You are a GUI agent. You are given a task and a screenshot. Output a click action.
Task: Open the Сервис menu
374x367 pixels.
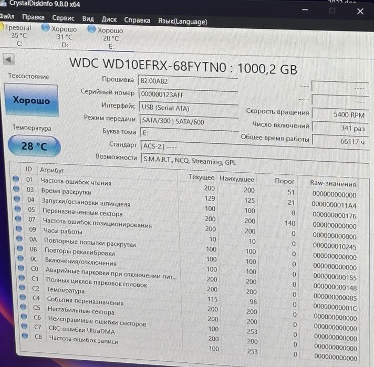[63, 18]
